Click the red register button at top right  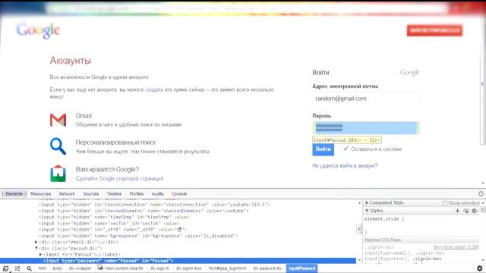click(434, 30)
